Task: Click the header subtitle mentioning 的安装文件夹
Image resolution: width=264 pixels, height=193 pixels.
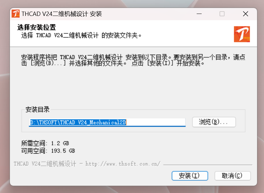Action: tap(81, 35)
